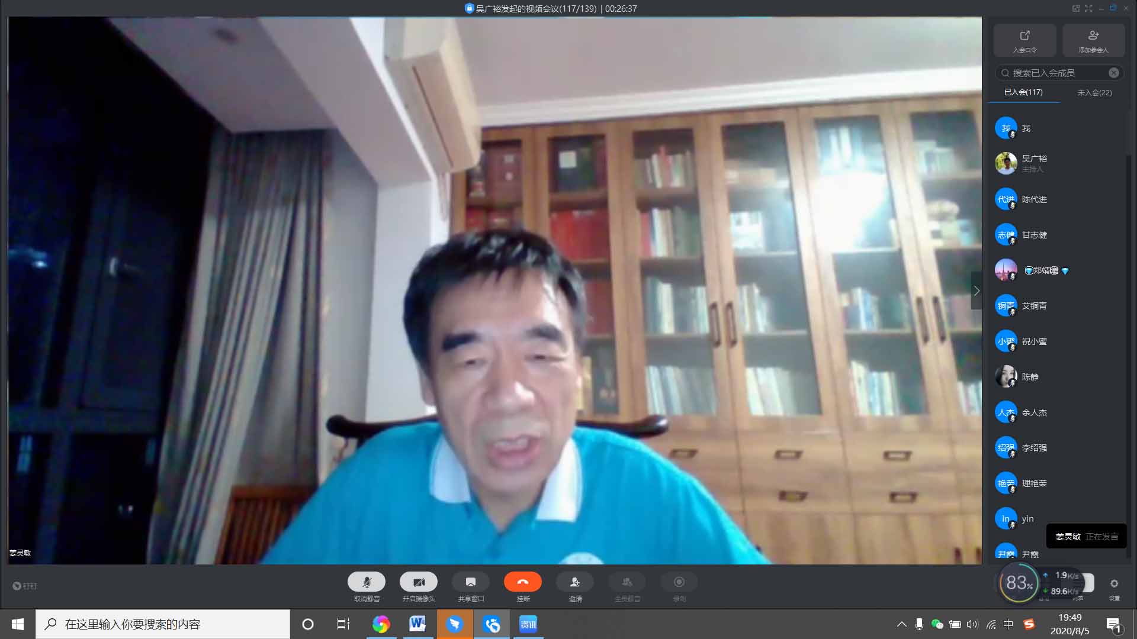Screen dimensions: 1137x639
Task: Switch to the 未入会(22) tab
Action: (1094, 93)
